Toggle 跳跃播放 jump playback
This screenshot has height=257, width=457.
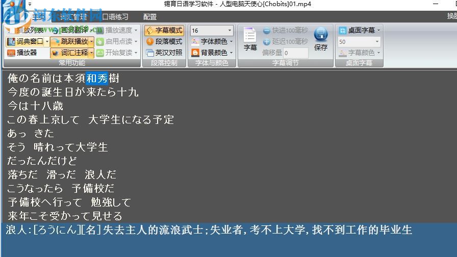[70, 41]
